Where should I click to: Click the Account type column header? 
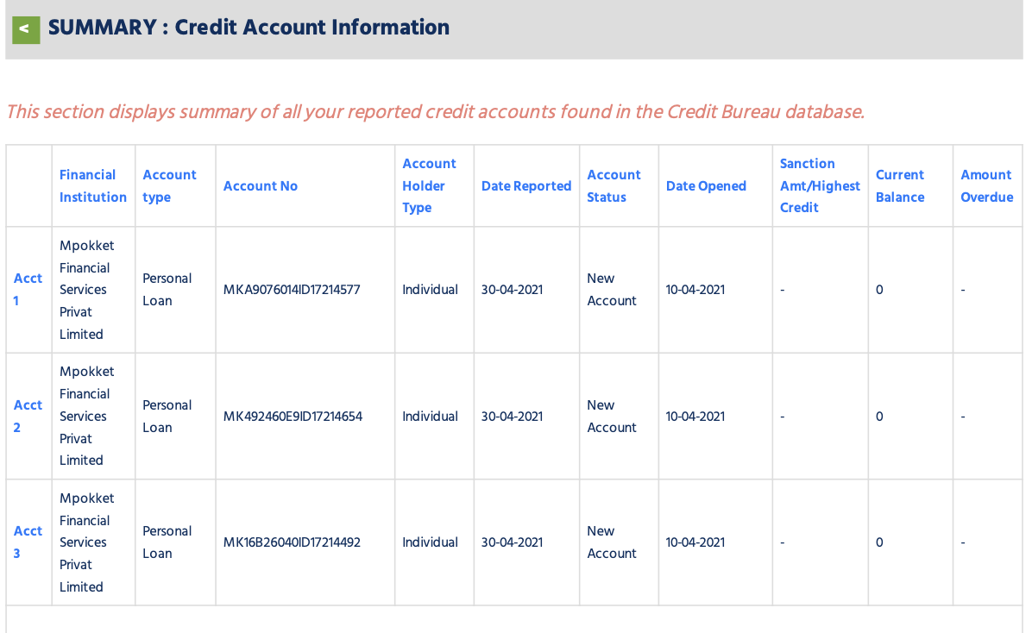(x=169, y=185)
